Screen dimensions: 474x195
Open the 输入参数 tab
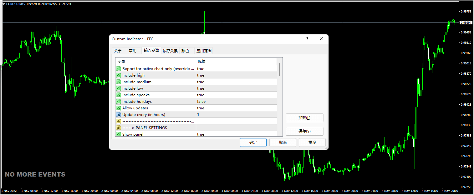151,51
